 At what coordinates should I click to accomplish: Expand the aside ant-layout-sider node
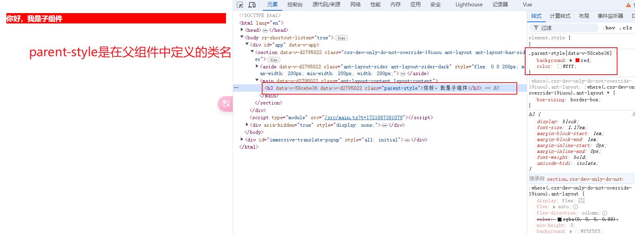[x=257, y=66]
